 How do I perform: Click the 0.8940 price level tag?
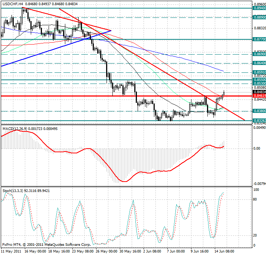259,8
